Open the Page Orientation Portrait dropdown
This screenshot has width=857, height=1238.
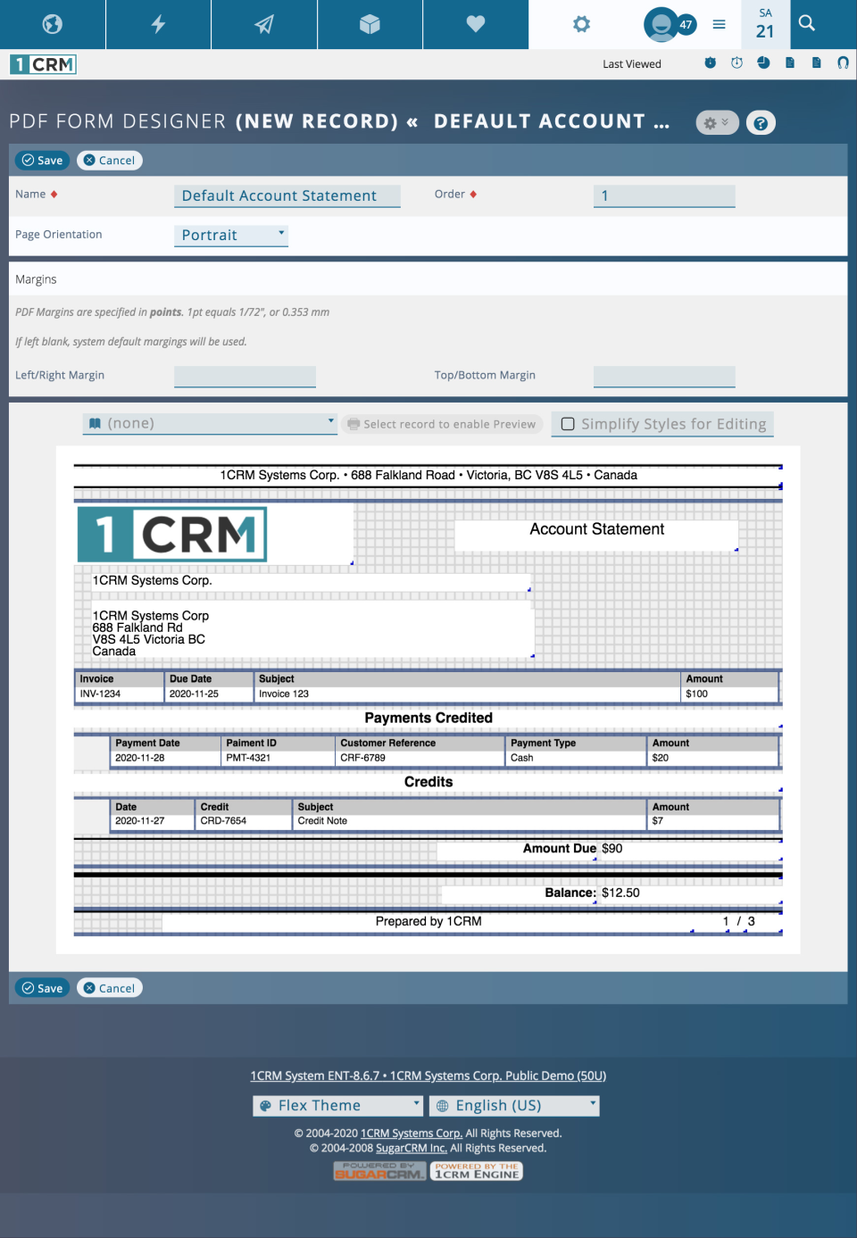pos(231,236)
